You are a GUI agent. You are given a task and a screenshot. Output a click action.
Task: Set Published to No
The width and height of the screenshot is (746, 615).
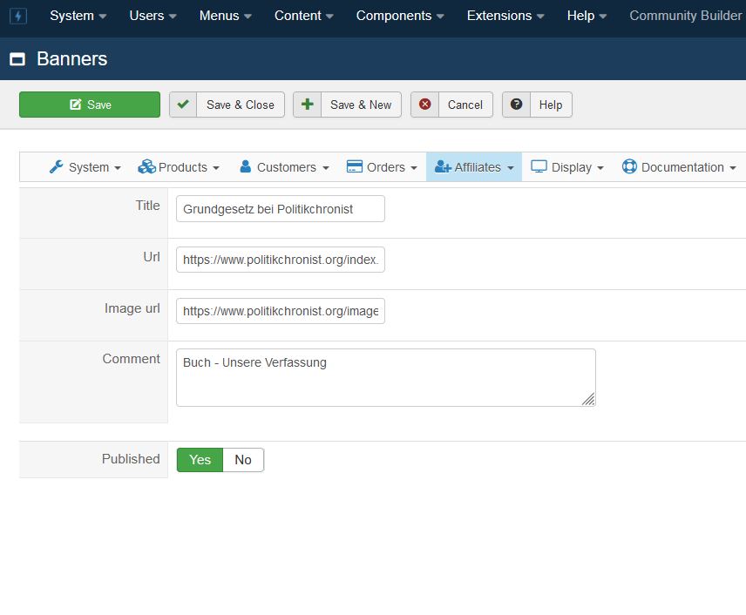(x=243, y=460)
